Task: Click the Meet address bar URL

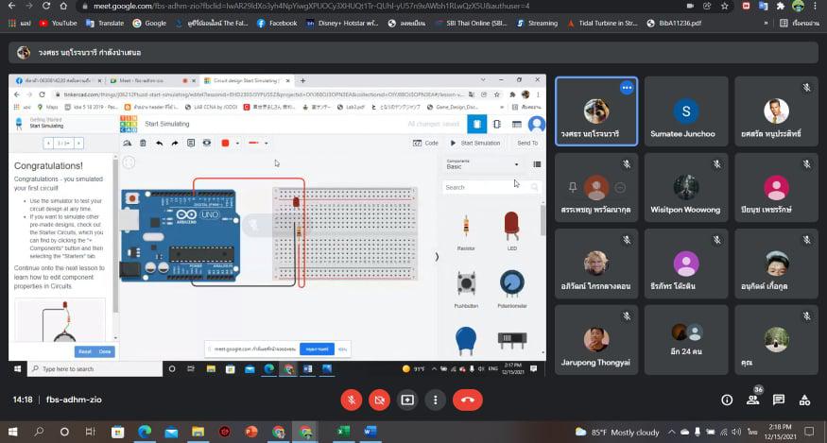Action: tap(311, 7)
